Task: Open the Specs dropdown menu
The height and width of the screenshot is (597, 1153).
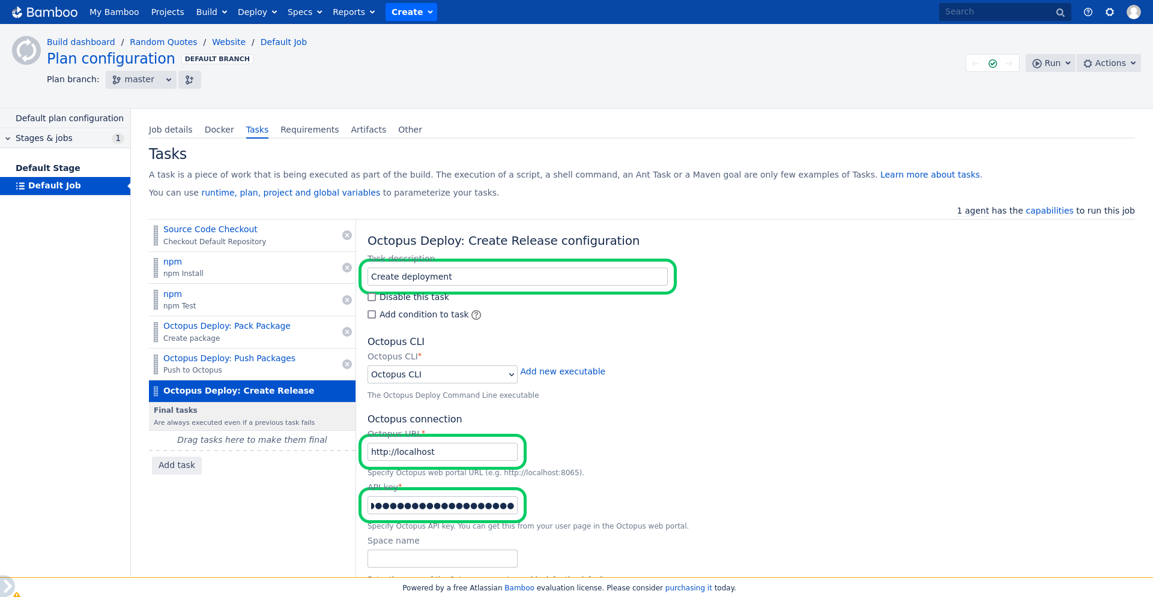Action: click(304, 12)
